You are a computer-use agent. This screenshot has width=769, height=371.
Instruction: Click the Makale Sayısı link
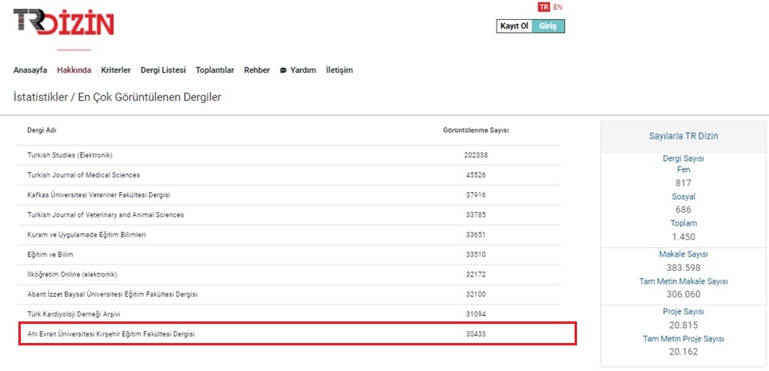coord(683,254)
